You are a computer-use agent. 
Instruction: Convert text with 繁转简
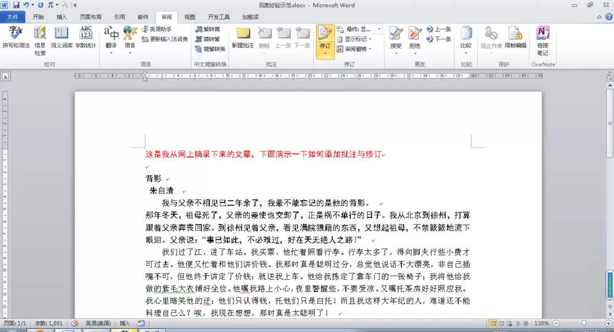click(x=208, y=29)
